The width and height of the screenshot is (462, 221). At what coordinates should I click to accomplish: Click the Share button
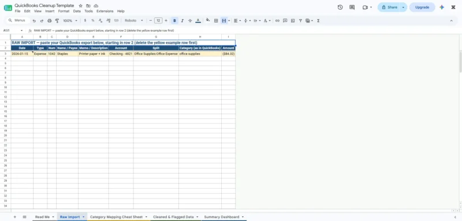pos(389,8)
